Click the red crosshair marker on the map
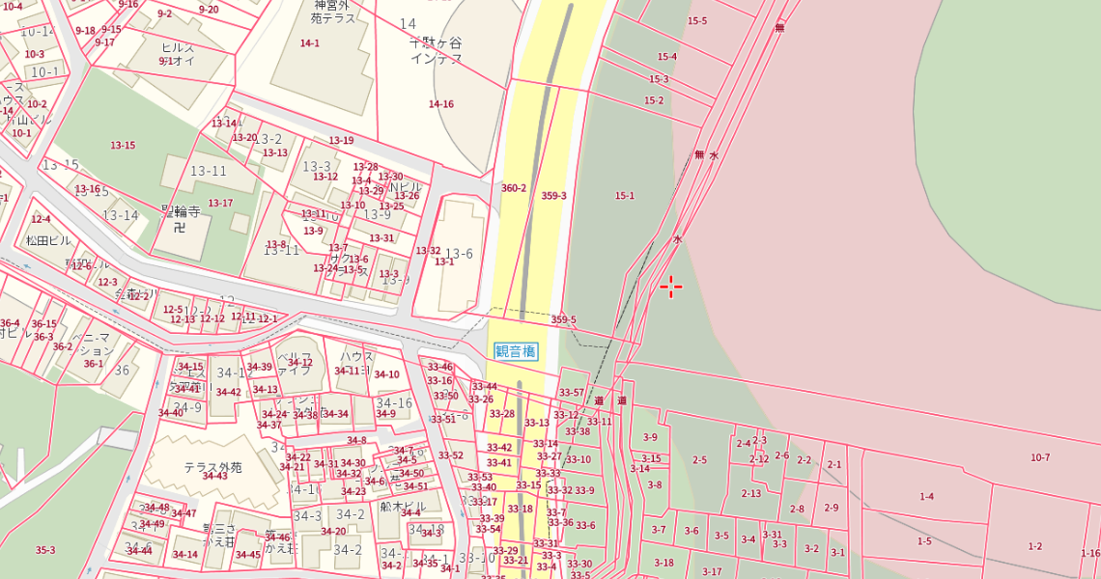 point(671,286)
